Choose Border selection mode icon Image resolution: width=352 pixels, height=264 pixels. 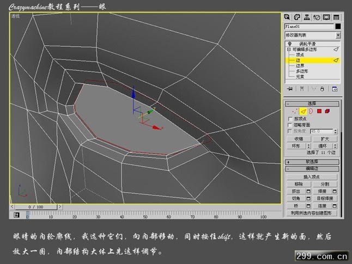point(311,111)
